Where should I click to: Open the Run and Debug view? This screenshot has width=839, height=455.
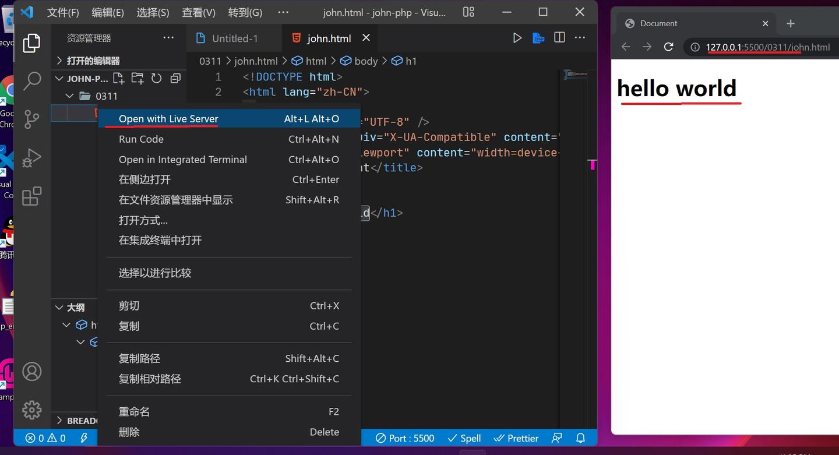[x=32, y=157]
